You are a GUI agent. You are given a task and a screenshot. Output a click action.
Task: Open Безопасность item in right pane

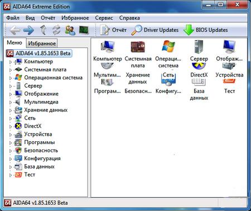pyautogui.click(x=138, y=91)
